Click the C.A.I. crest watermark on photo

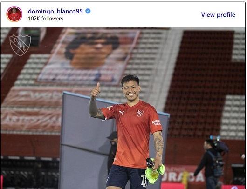(x=20, y=45)
